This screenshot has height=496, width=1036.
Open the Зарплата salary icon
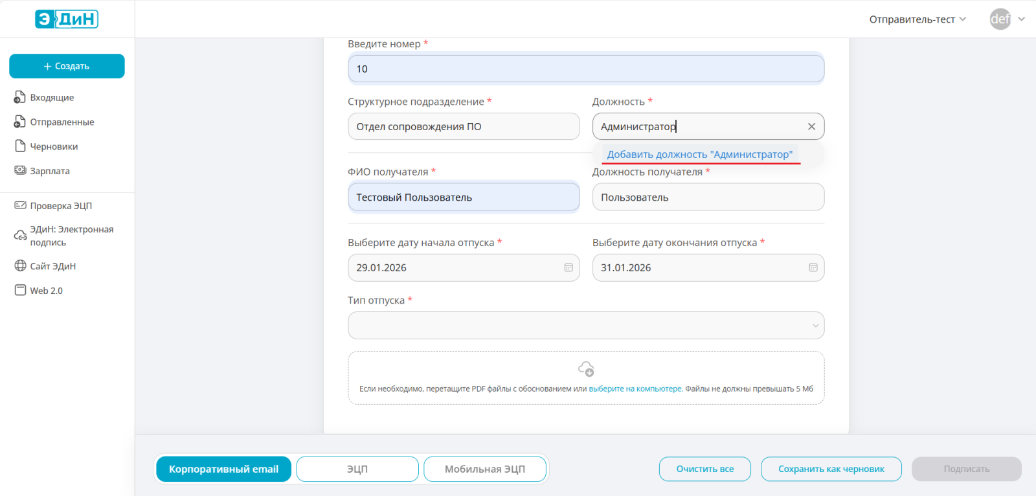20,170
